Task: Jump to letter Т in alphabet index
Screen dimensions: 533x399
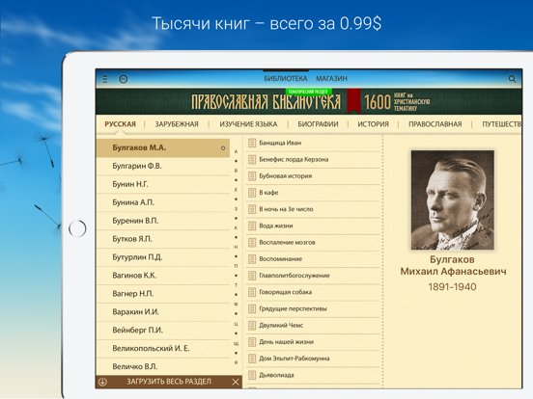Action: coord(236,285)
